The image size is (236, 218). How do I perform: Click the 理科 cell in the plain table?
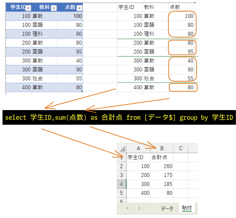tap(156, 34)
